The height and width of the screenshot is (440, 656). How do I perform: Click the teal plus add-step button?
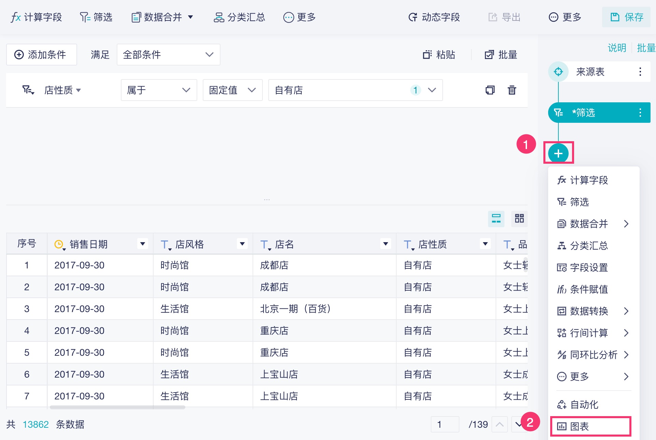click(x=558, y=153)
